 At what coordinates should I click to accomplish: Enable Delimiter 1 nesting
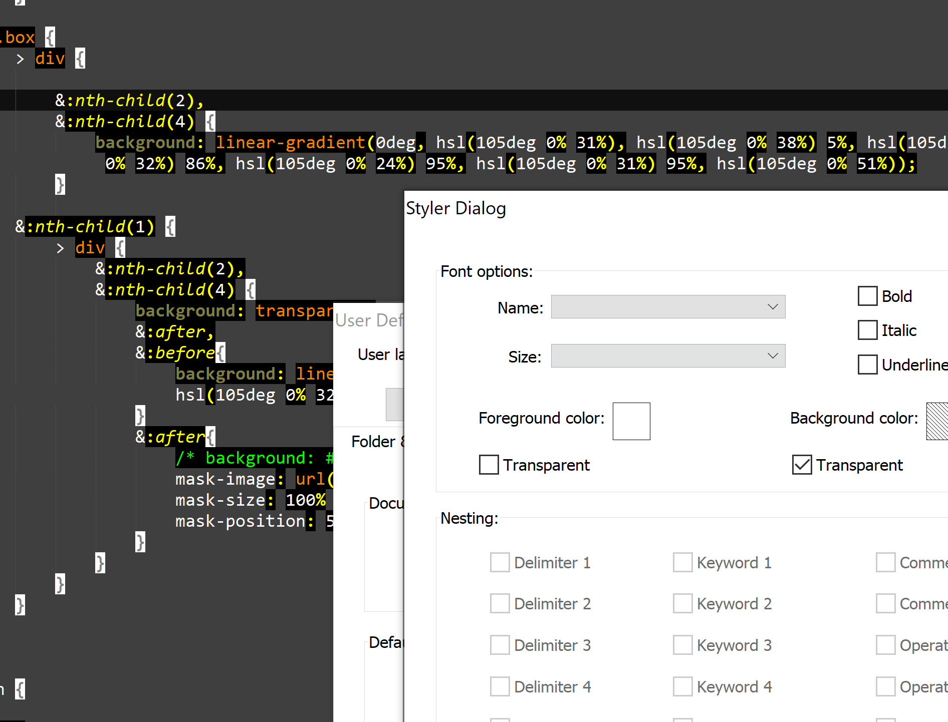(x=500, y=562)
